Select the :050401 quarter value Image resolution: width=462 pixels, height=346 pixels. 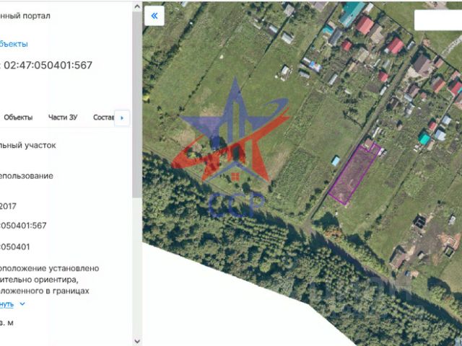pyautogui.click(x=15, y=247)
